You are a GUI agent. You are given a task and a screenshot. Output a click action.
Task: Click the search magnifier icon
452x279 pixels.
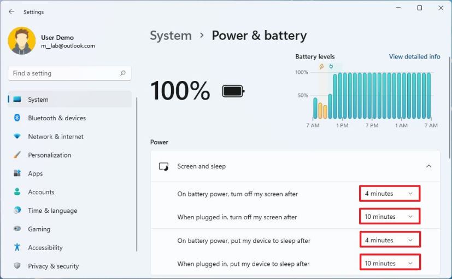pyautogui.click(x=122, y=73)
